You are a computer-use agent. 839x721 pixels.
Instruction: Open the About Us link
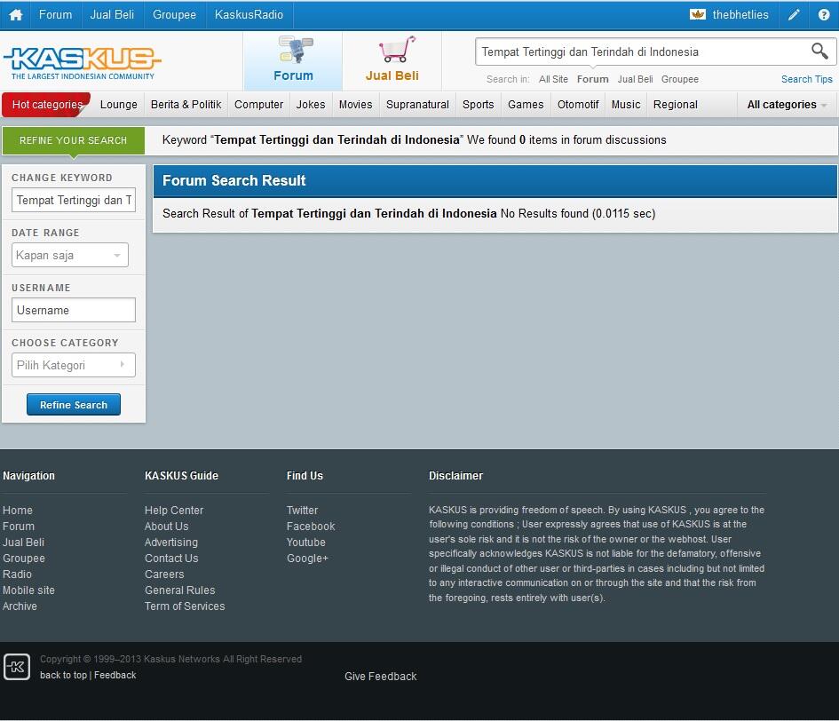coord(166,527)
